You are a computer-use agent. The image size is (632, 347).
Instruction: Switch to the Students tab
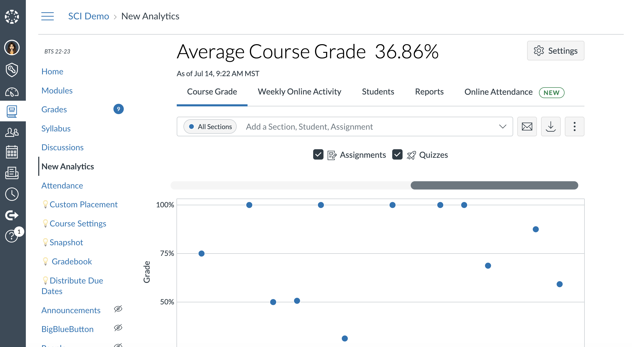378,92
